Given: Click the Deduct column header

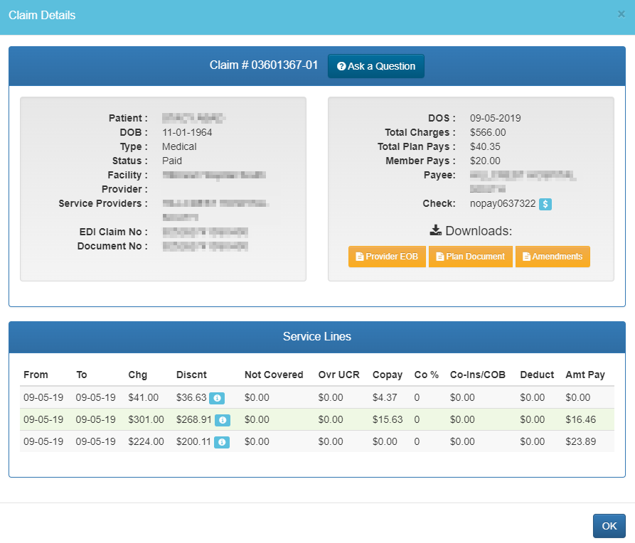Looking at the screenshot, I should point(537,375).
